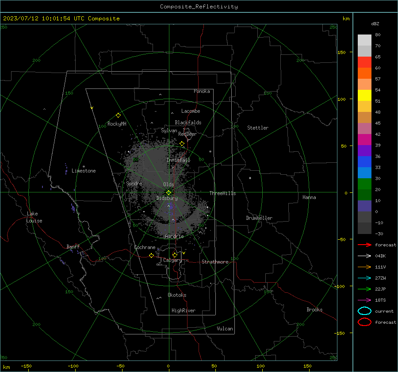Click the Blackfalds city label

click(188, 123)
